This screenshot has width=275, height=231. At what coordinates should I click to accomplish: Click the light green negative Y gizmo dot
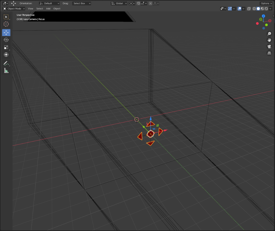point(267,25)
